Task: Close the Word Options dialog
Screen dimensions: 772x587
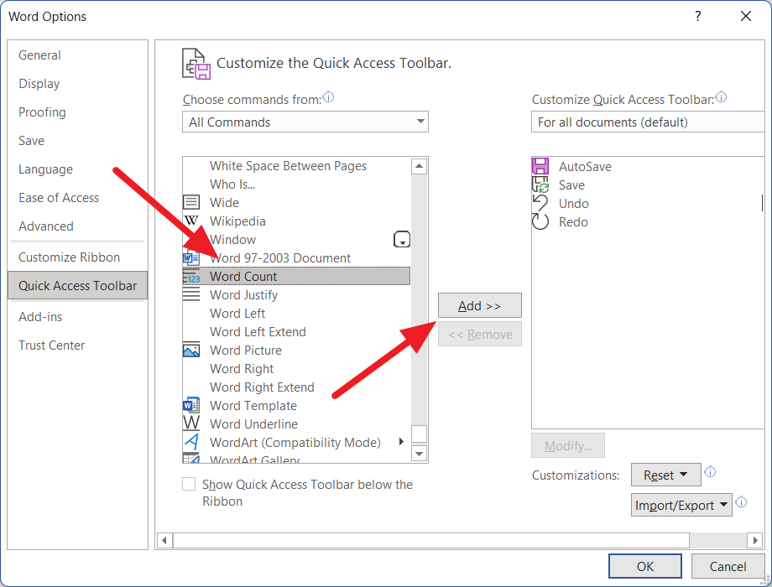Action: 745,16
